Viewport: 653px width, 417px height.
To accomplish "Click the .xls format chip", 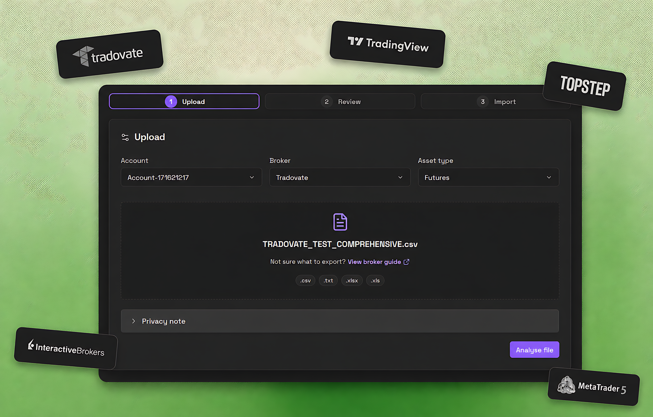I will tap(375, 281).
